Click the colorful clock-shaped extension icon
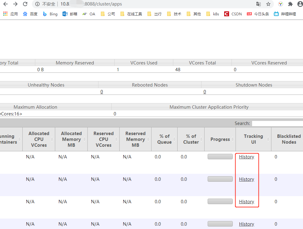Viewport: 303px width, 229px height. [281, 4]
